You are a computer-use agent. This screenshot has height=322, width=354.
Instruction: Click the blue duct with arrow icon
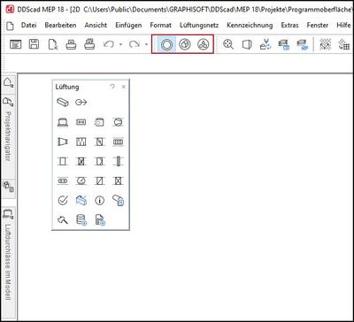81,201
